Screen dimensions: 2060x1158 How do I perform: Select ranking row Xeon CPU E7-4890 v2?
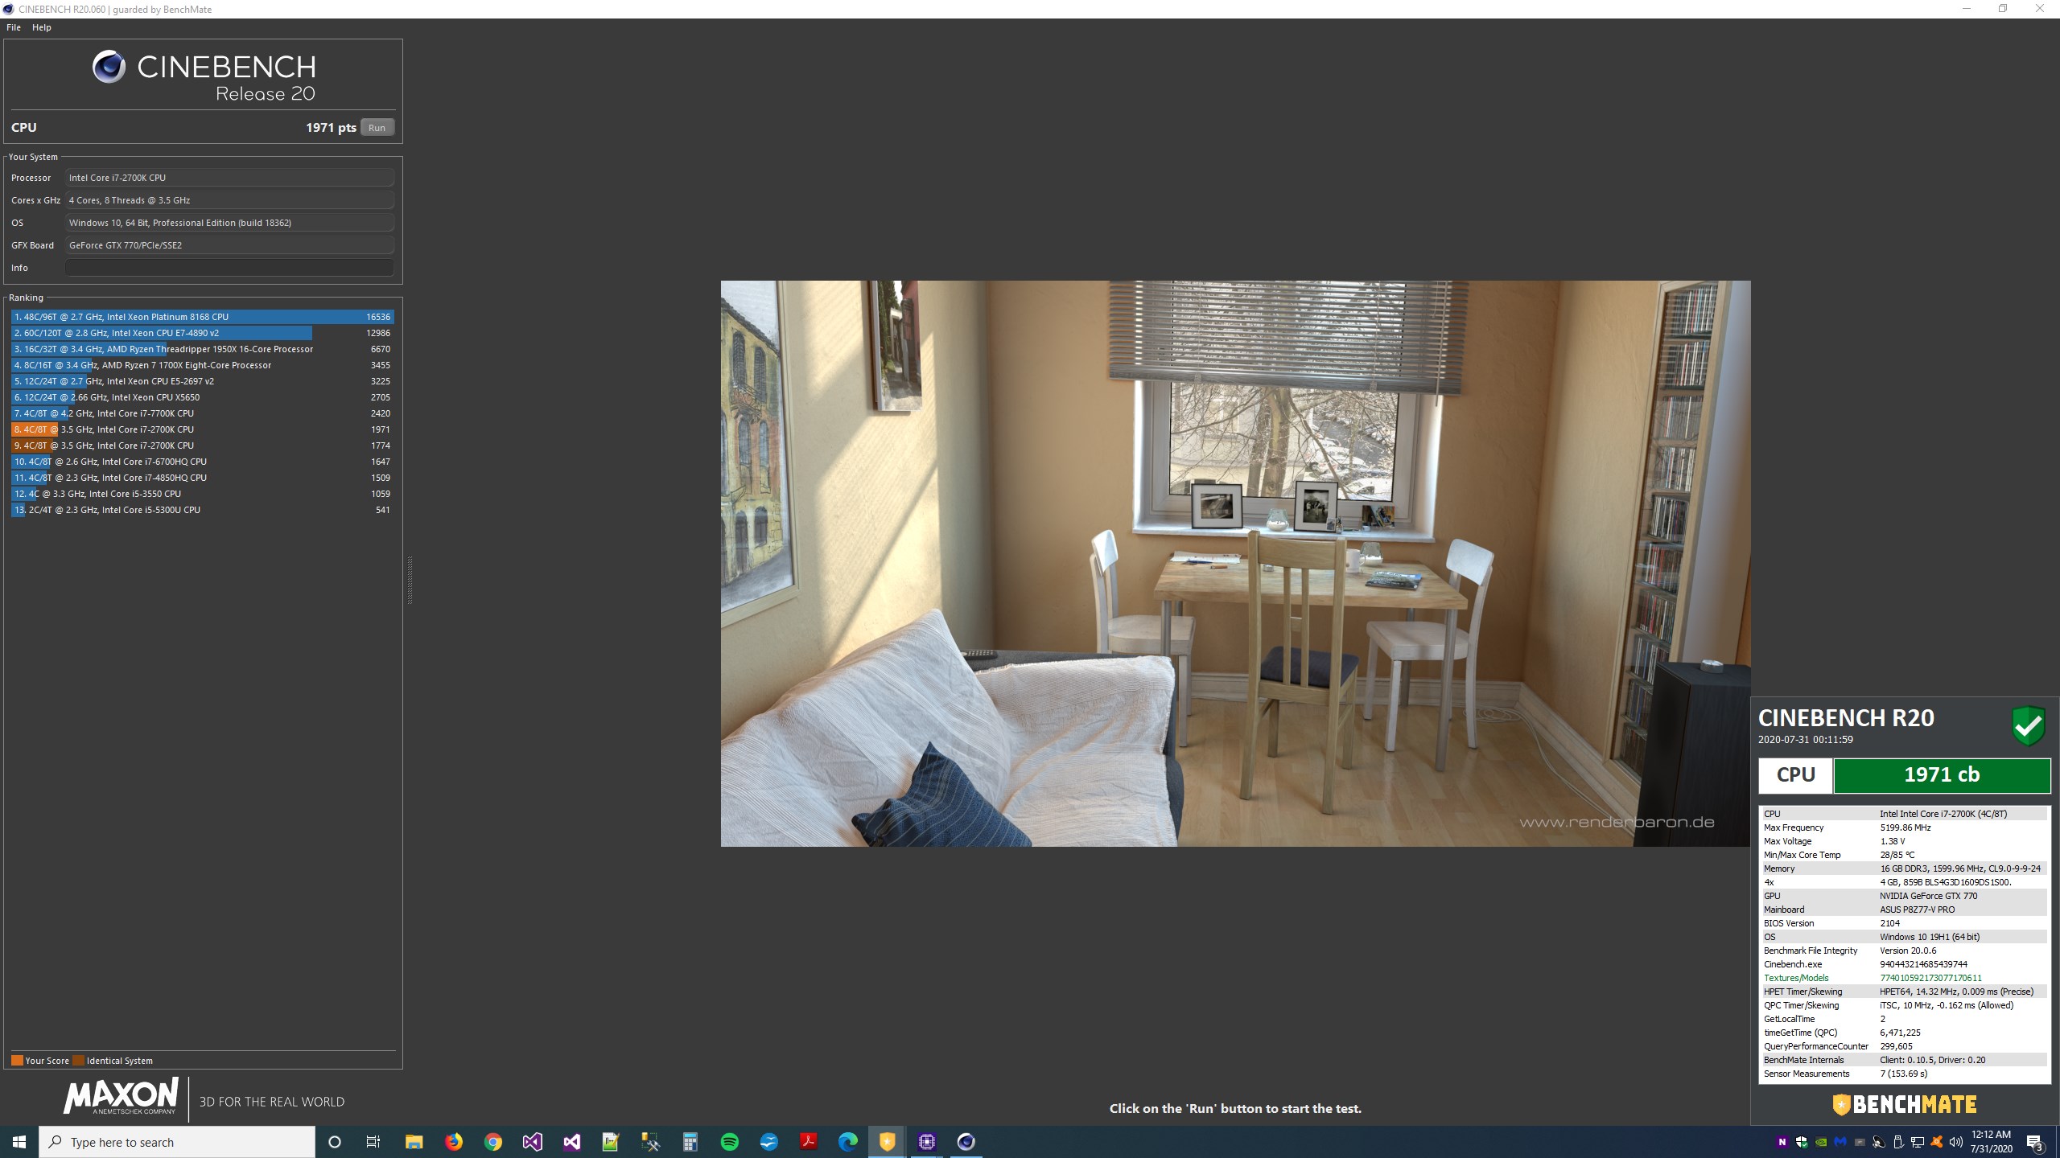pyautogui.click(x=203, y=333)
